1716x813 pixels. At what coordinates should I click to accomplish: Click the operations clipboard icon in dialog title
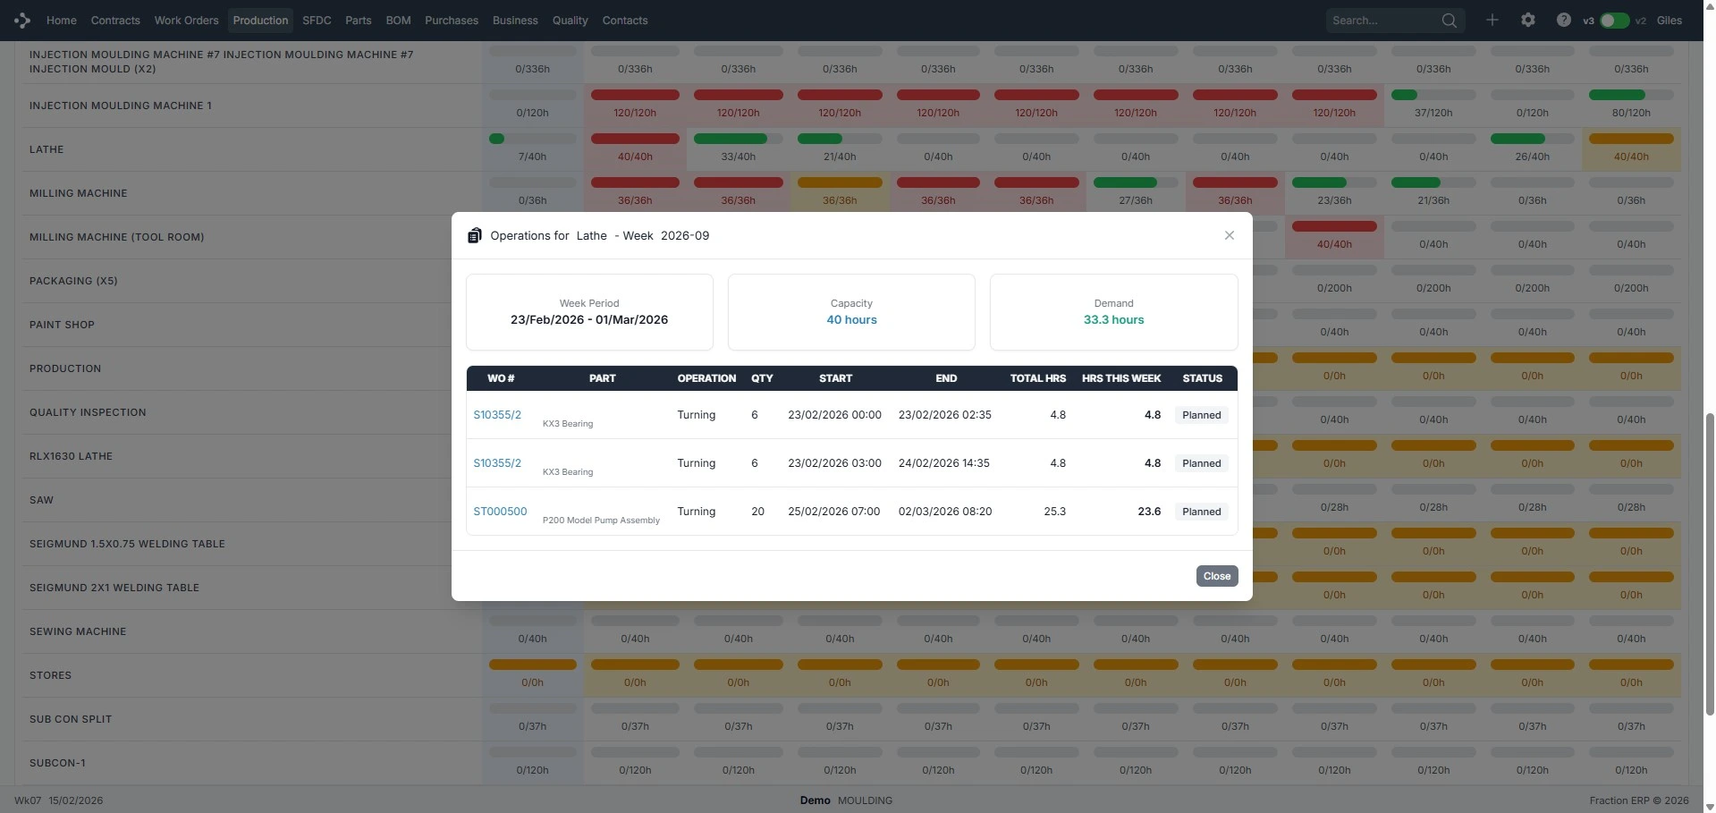(475, 236)
